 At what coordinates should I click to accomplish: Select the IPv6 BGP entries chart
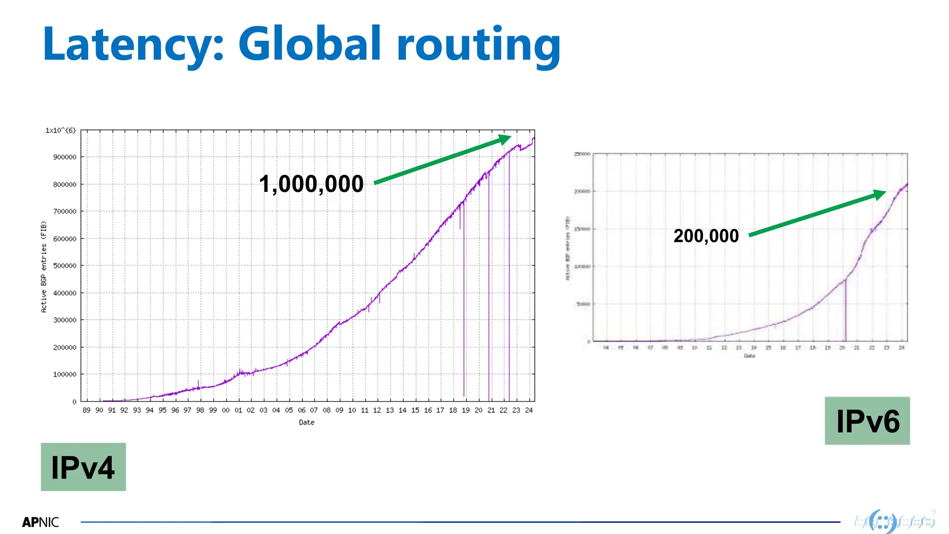[736, 255]
